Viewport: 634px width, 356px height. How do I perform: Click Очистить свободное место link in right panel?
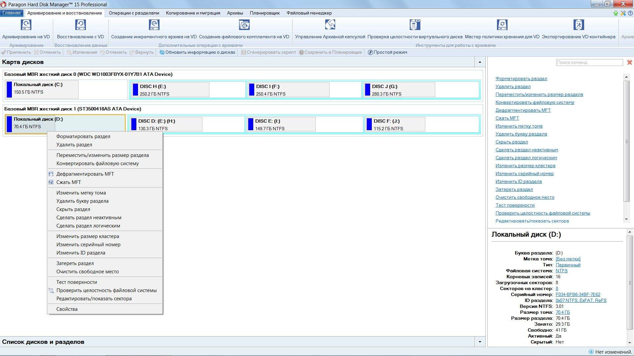tap(525, 197)
